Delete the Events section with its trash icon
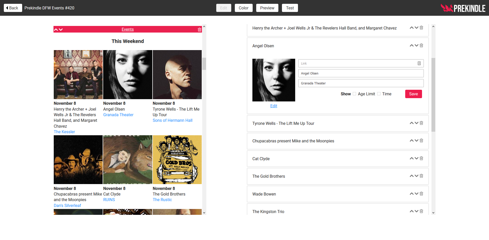The height and width of the screenshot is (240, 489). click(x=199, y=29)
